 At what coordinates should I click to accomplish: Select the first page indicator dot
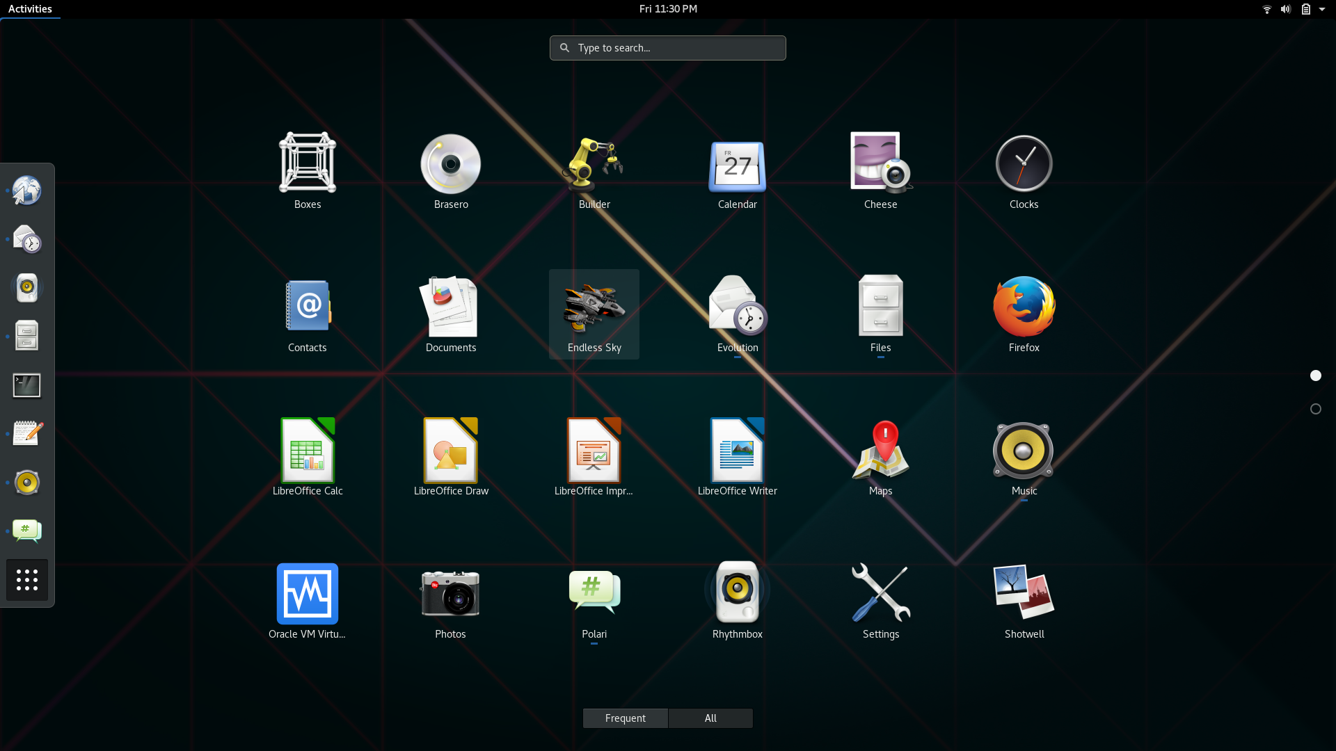[x=1316, y=375]
